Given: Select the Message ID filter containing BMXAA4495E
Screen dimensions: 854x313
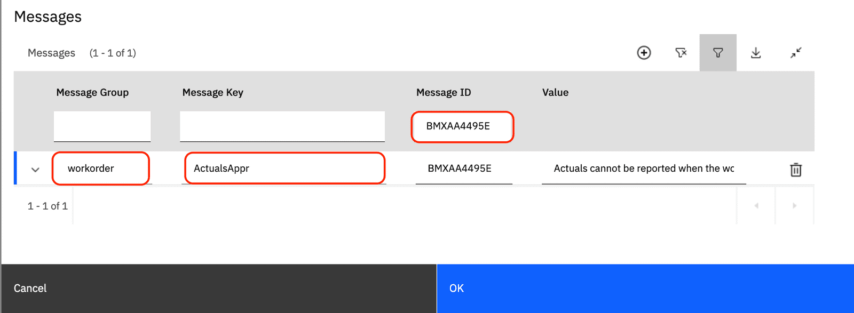Looking at the screenshot, I should click(x=462, y=126).
